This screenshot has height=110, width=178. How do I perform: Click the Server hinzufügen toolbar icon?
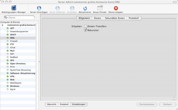39,8
